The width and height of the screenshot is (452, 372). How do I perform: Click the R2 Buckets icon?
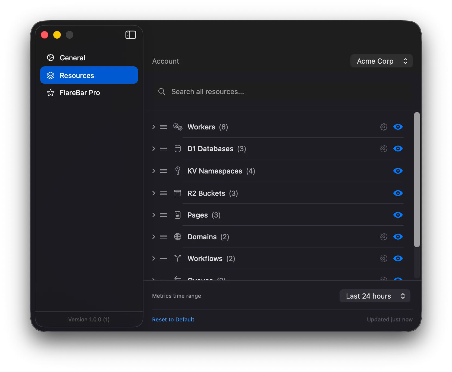[177, 193]
